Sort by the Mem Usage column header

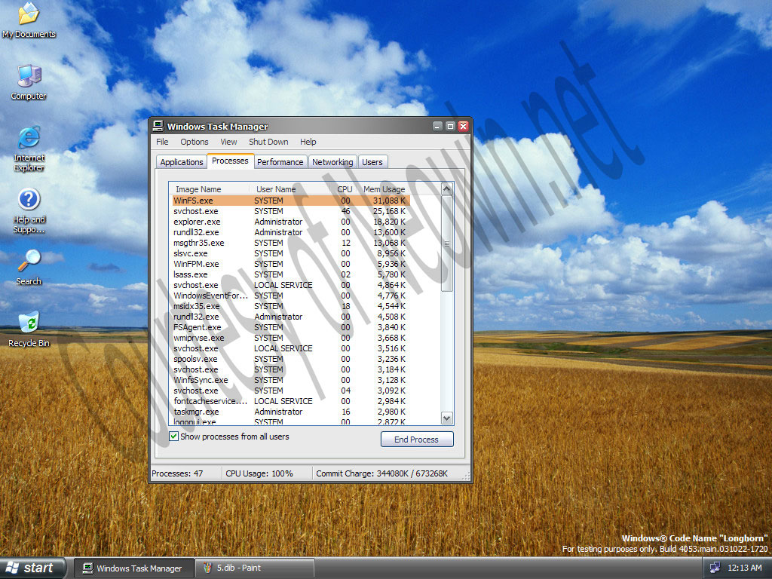384,189
